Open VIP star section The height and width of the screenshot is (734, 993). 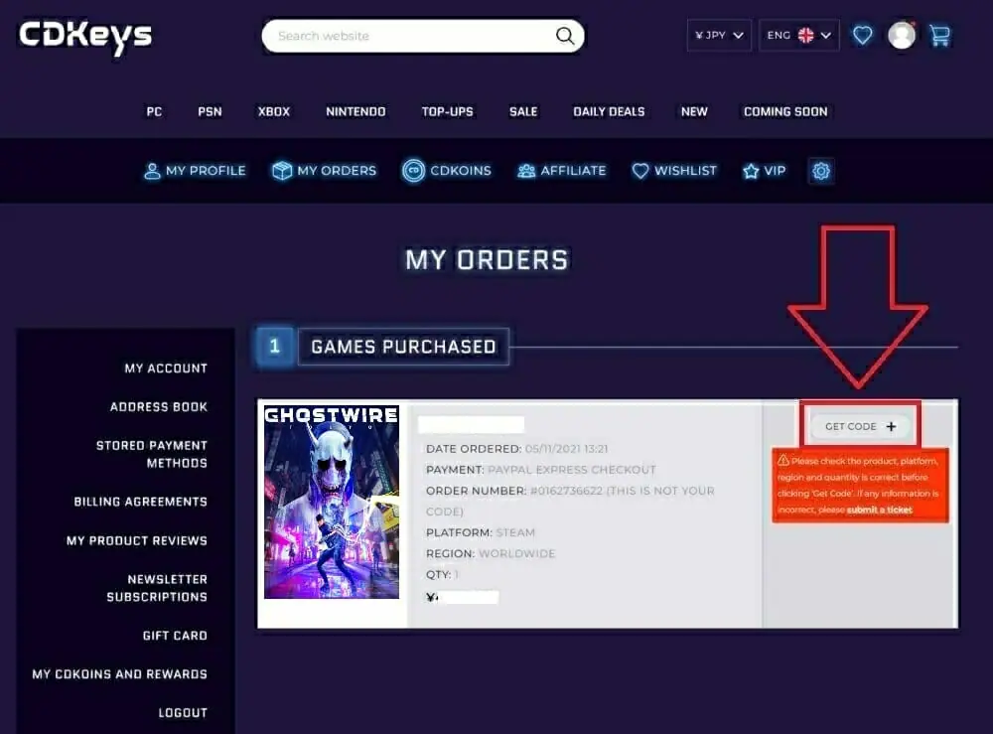click(x=765, y=171)
